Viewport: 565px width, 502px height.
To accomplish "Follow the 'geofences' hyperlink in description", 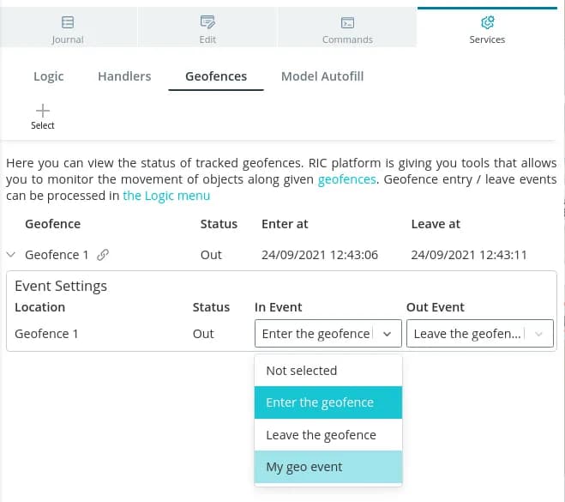I will coord(346,179).
